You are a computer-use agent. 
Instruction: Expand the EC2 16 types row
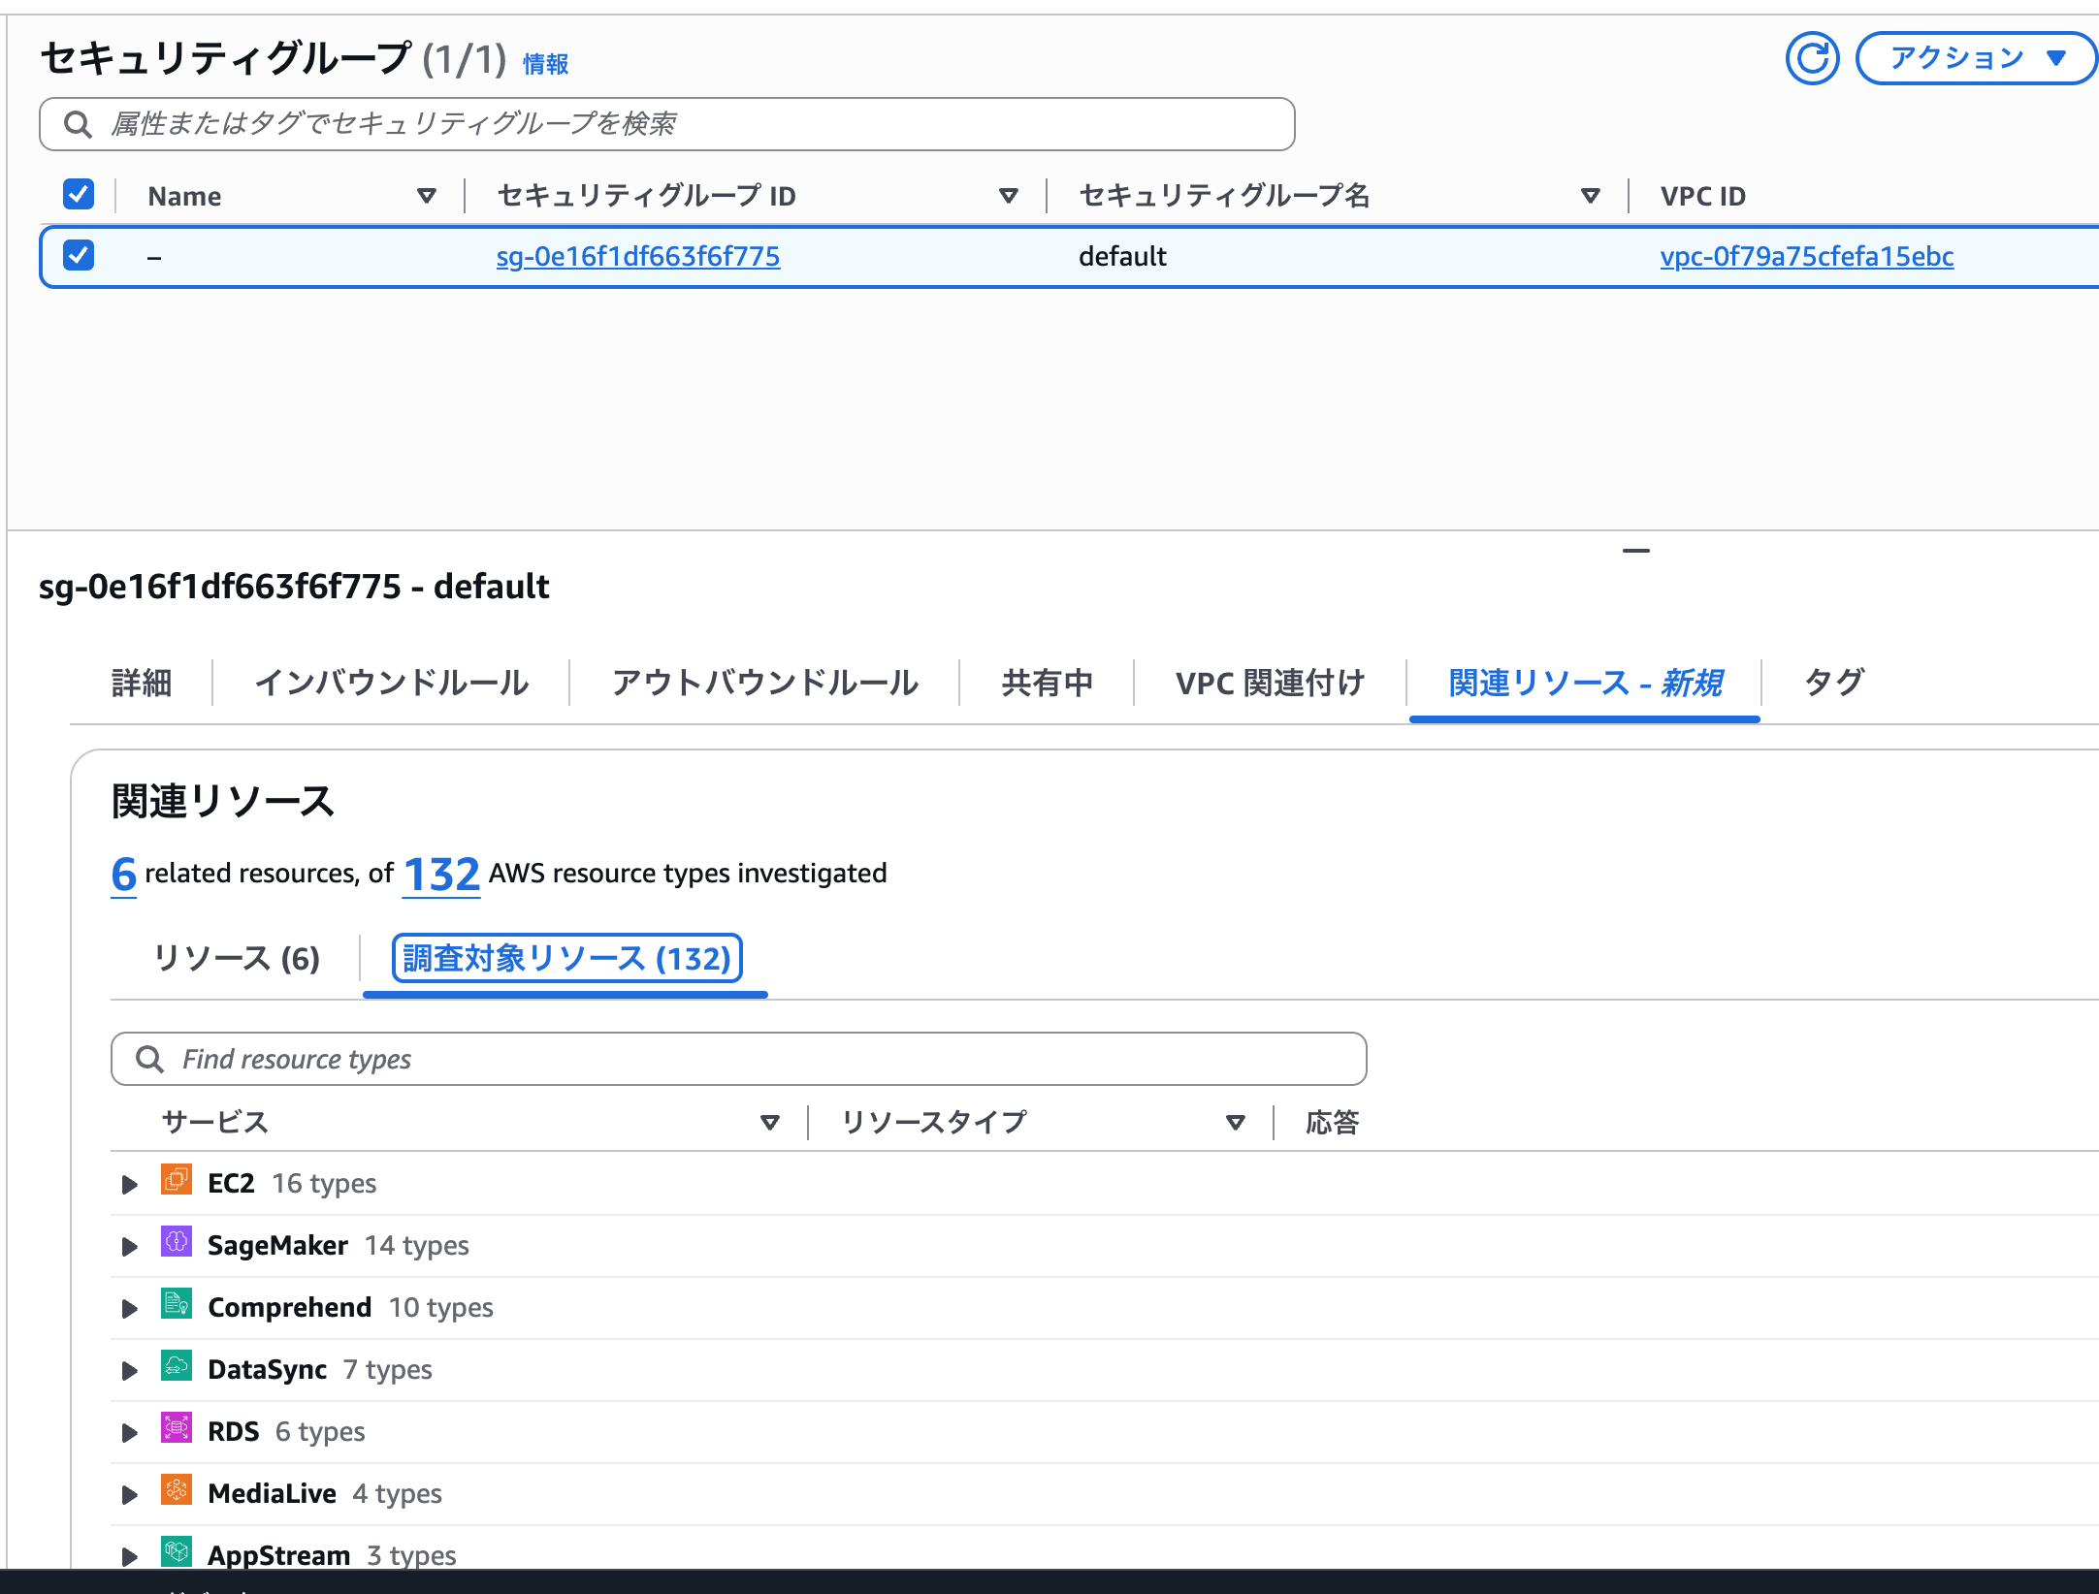tap(129, 1184)
